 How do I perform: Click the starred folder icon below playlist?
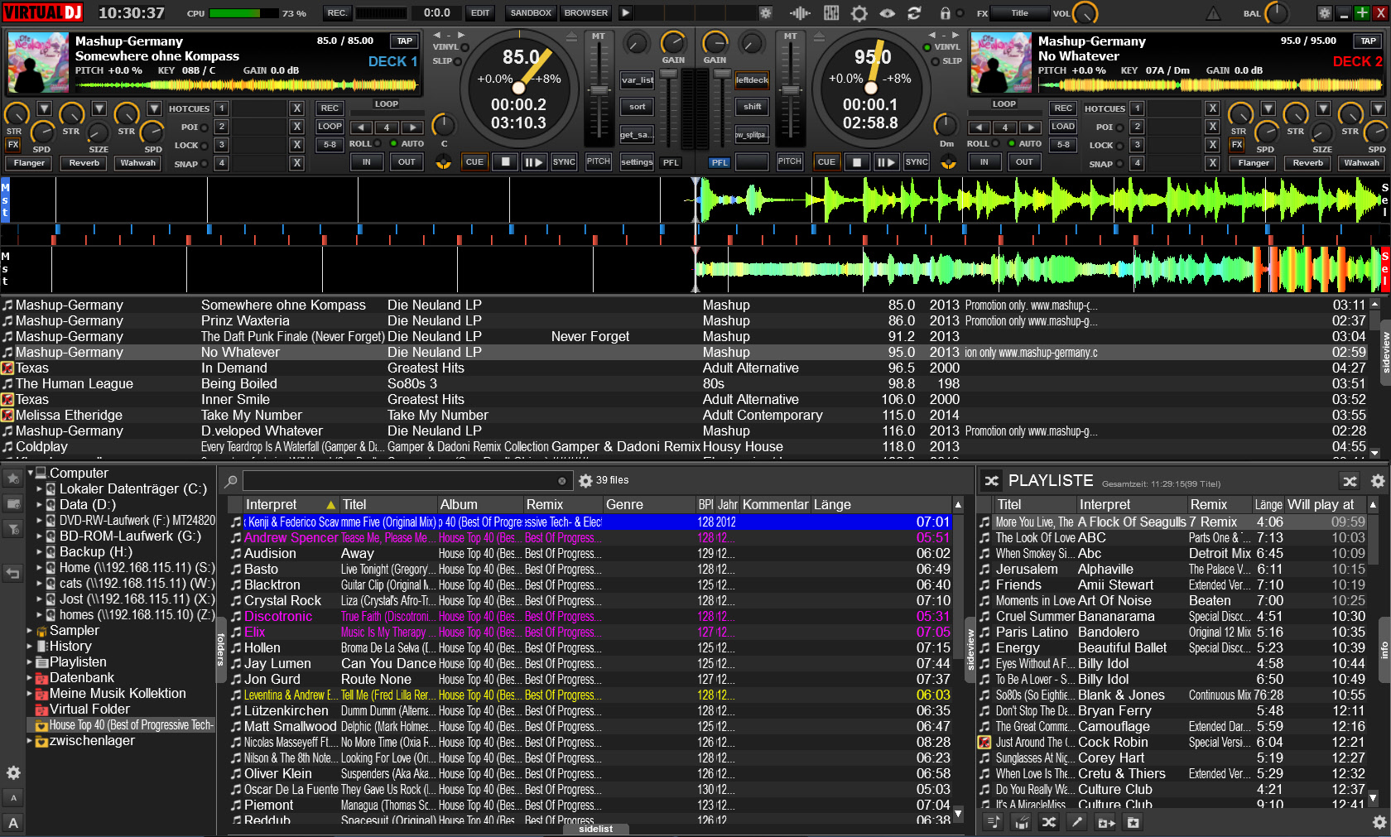1133,822
